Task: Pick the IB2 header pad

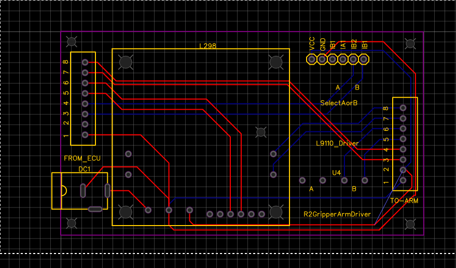Action: 354,60
